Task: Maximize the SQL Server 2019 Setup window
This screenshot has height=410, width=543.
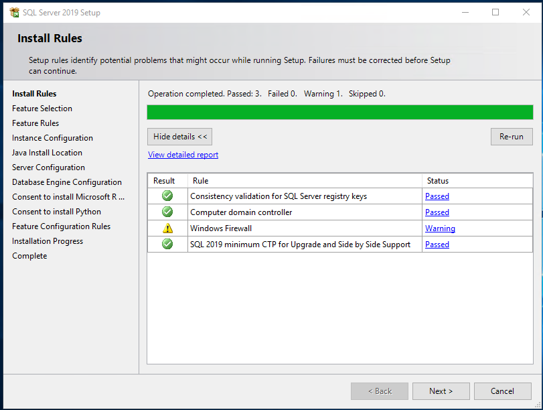Action: [495, 12]
